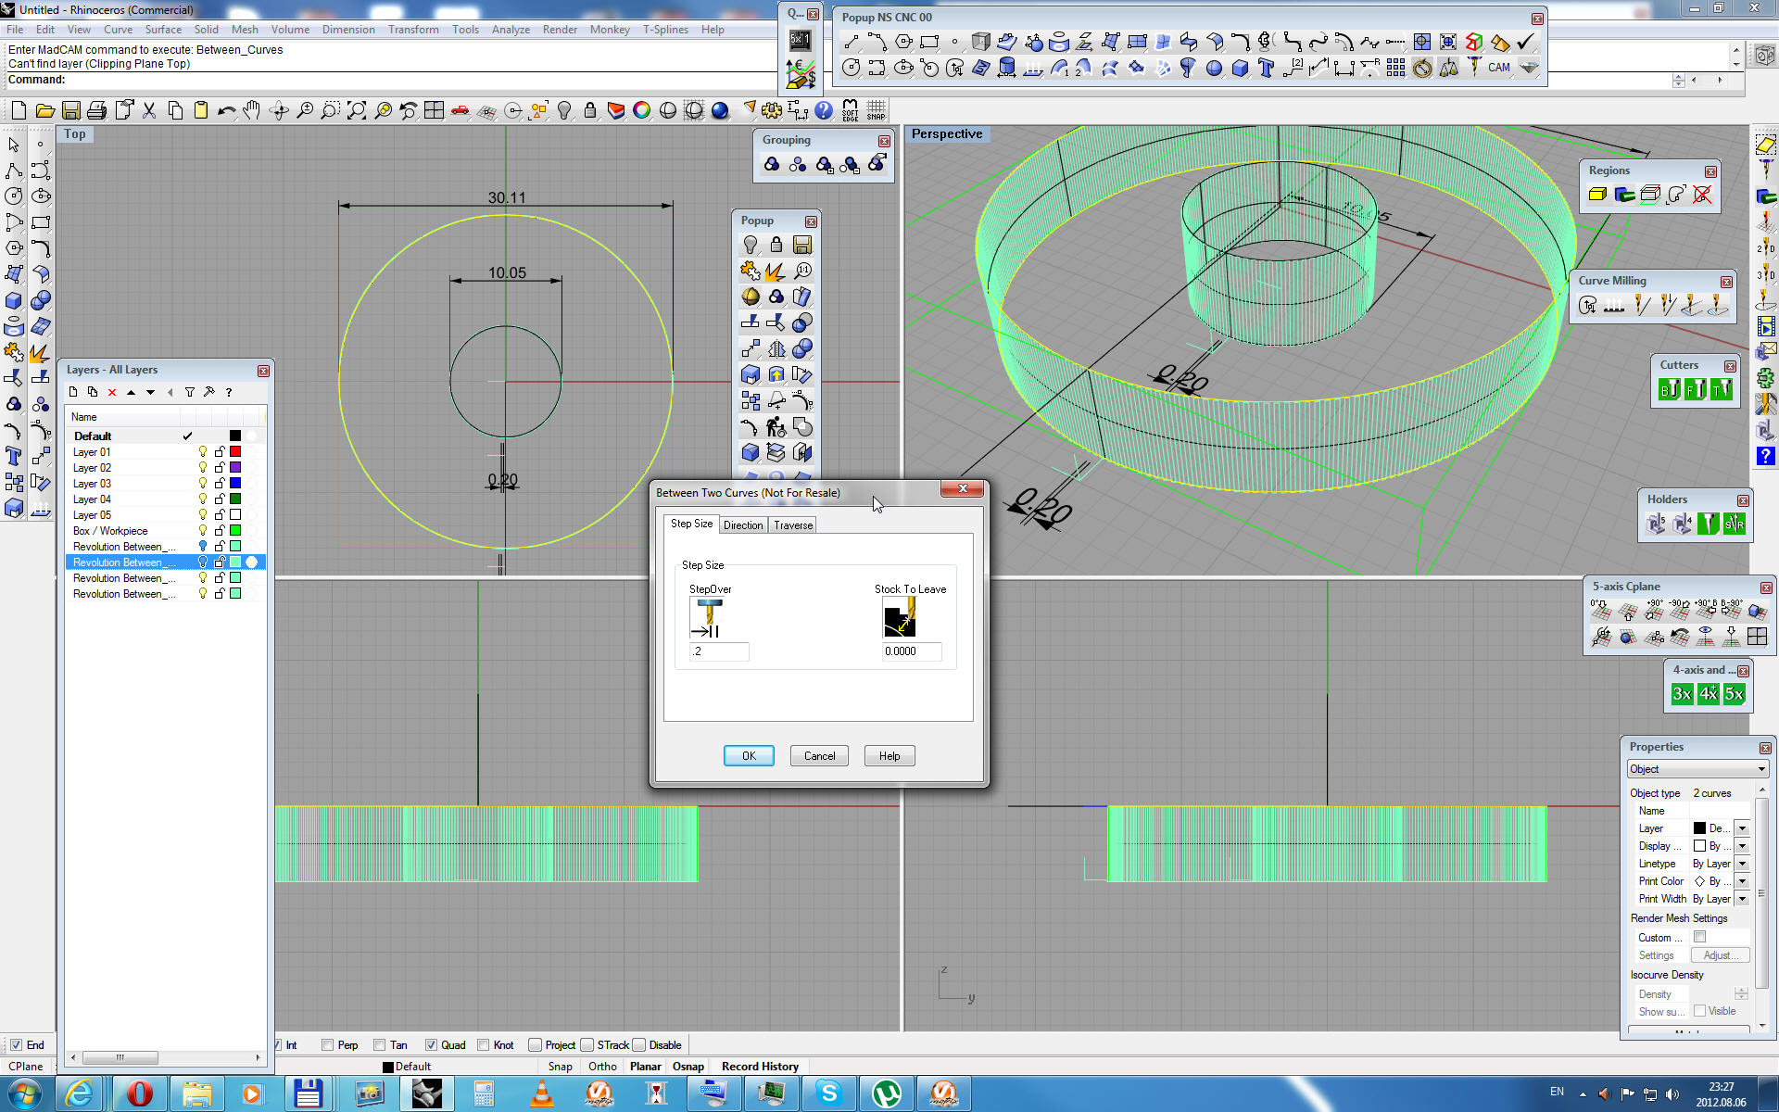The height and width of the screenshot is (1112, 1779).
Task: Click the Save file toolbar icon
Action: pyautogui.click(x=71, y=111)
